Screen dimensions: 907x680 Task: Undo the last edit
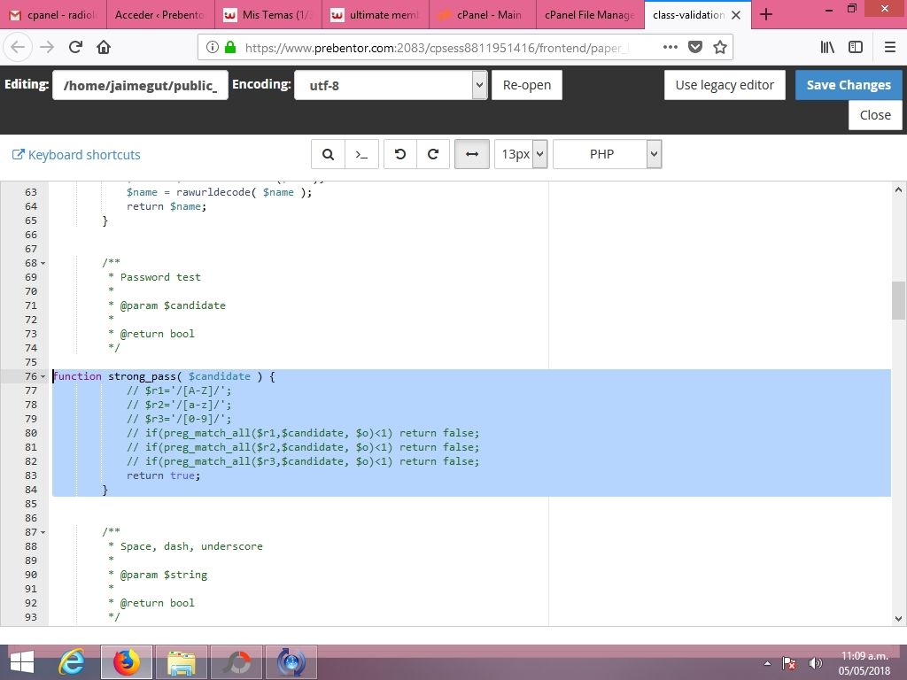click(399, 154)
